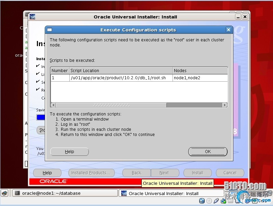Click OK in Execute Configuration scripts dialog
Image resolution: width=273 pixels, height=206 pixels.
[x=208, y=151]
